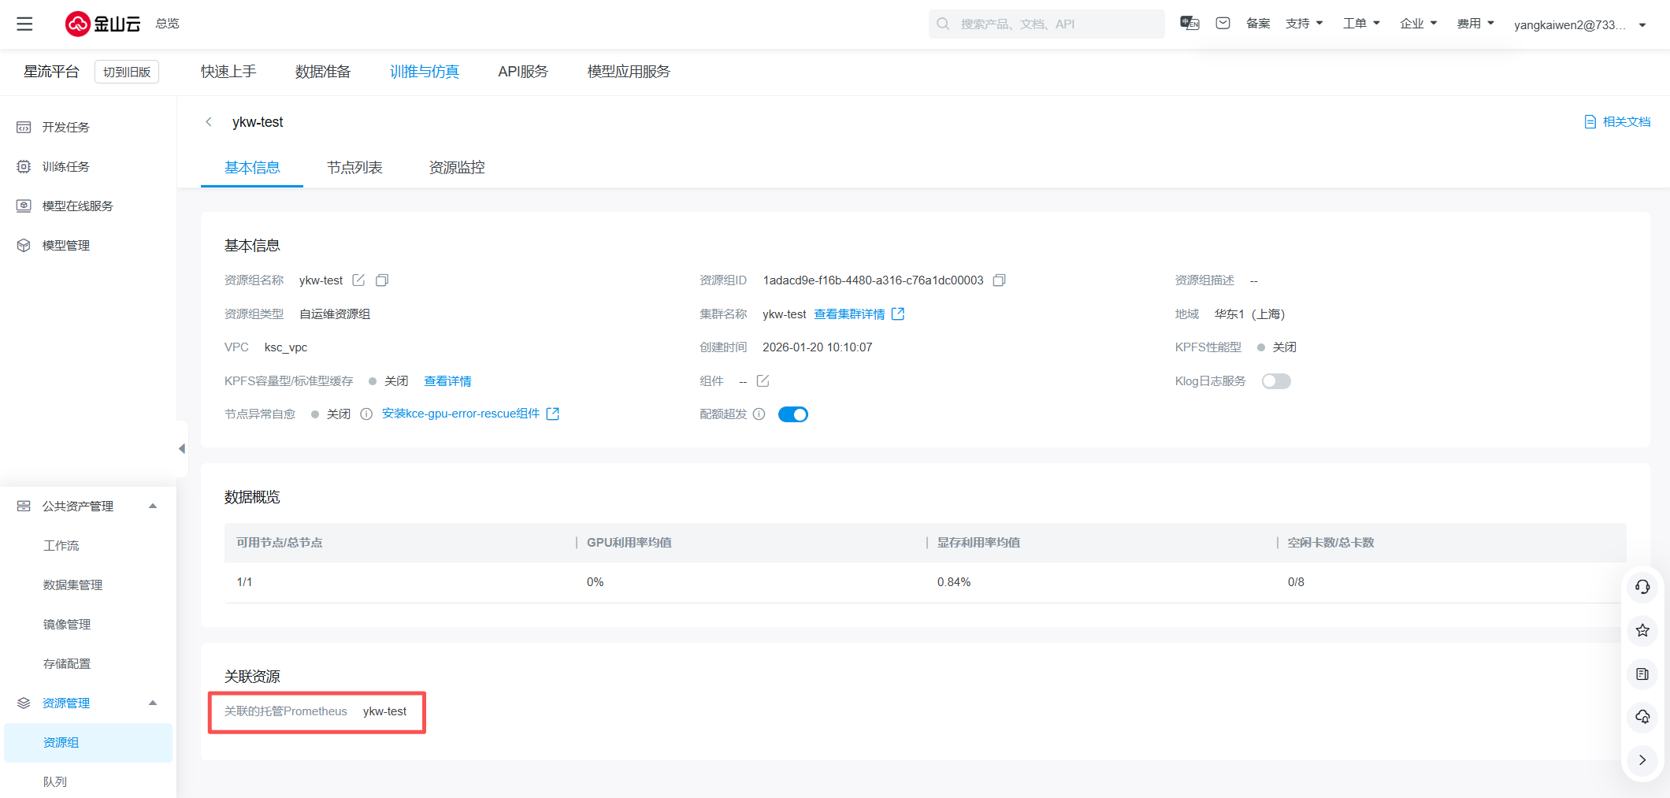Click the star favorite icon on right
Image resolution: width=1670 pixels, height=798 pixels.
coord(1642,630)
